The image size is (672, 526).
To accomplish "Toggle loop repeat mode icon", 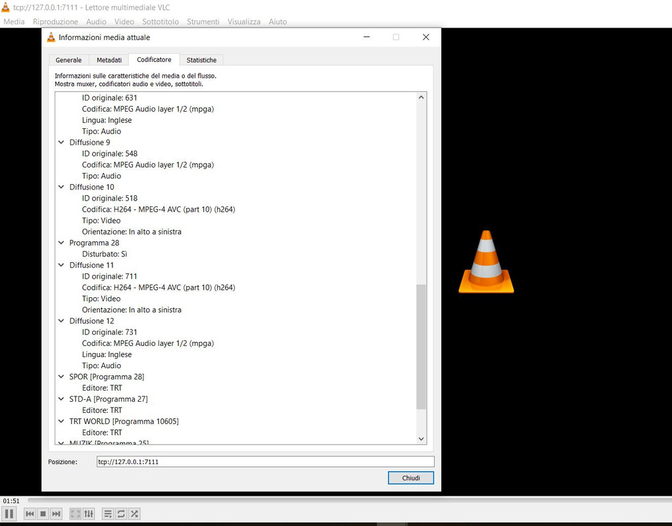I will [x=121, y=514].
